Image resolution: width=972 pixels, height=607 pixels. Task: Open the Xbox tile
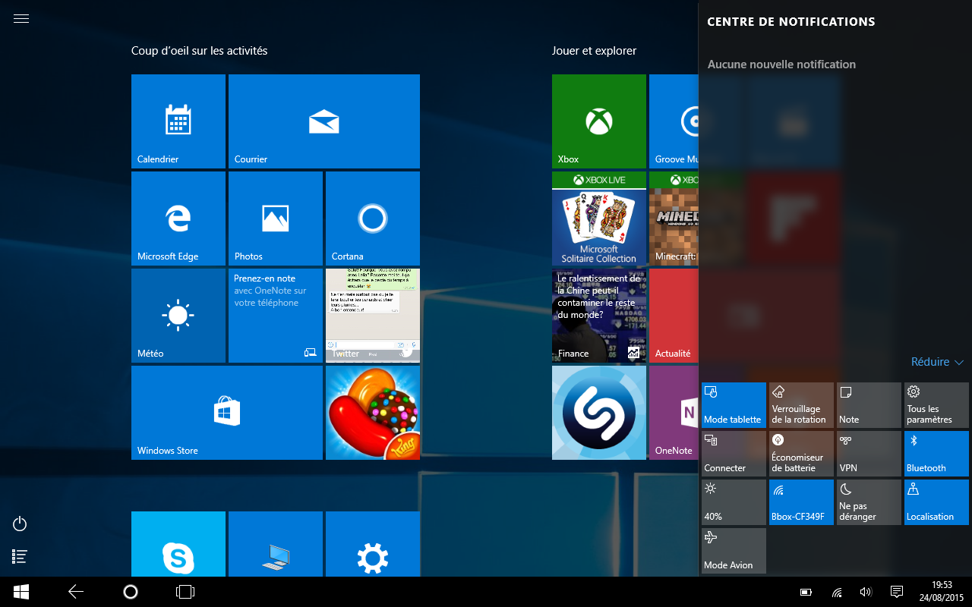(599, 121)
